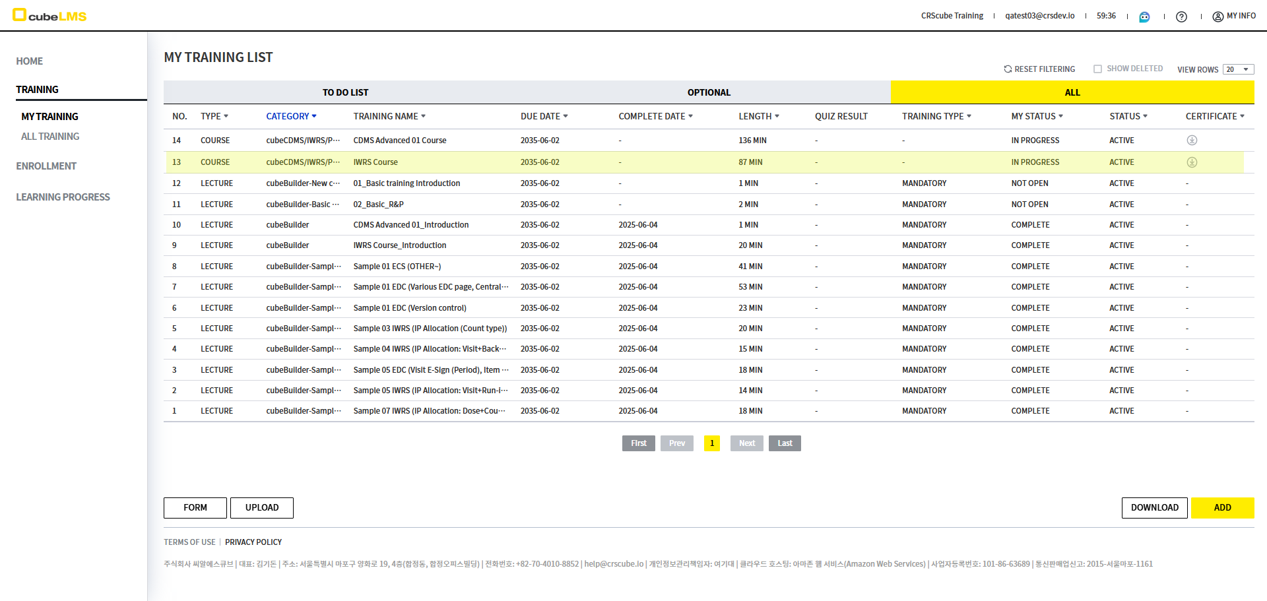The width and height of the screenshot is (1267, 601).
Task: Click the cubeLMS logo
Action: click(49, 15)
